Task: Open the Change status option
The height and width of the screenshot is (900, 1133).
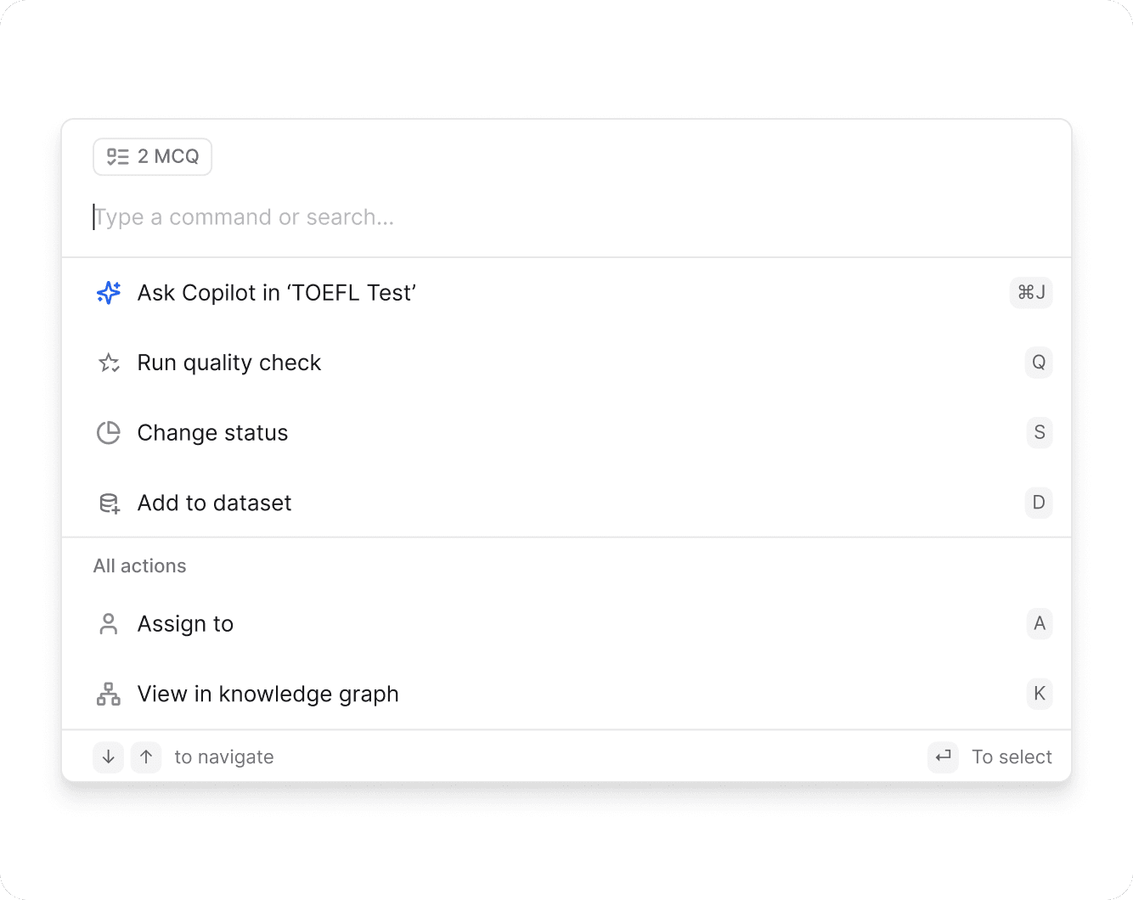Action: pyautogui.click(x=213, y=433)
